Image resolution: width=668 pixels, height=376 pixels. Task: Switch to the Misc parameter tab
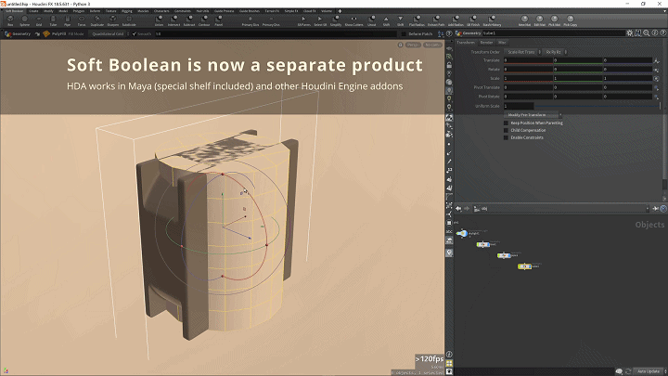[x=502, y=43]
